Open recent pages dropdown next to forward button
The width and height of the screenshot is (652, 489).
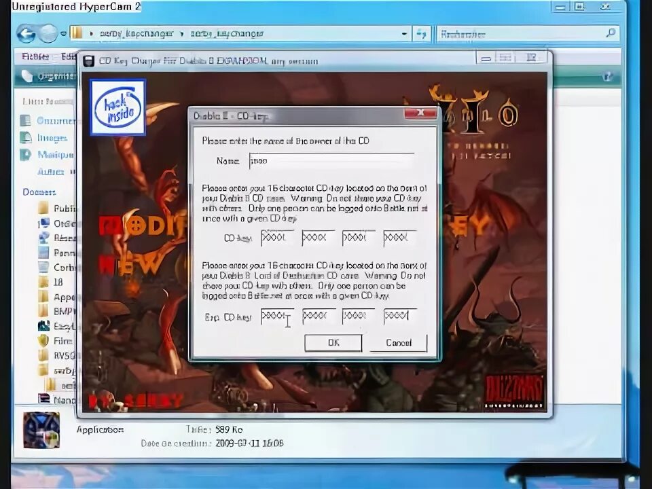(x=63, y=34)
